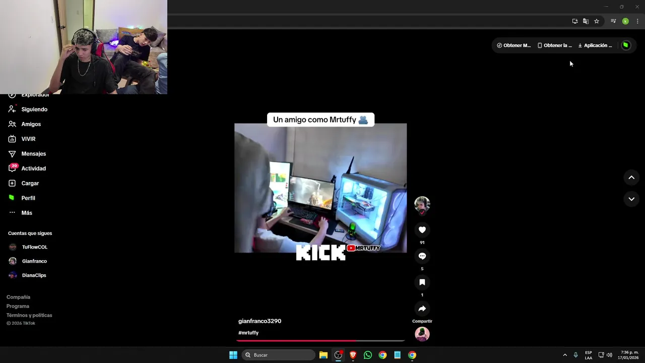Go to the previous video arrow
This screenshot has width=645, height=363.
tap(631, 177)
